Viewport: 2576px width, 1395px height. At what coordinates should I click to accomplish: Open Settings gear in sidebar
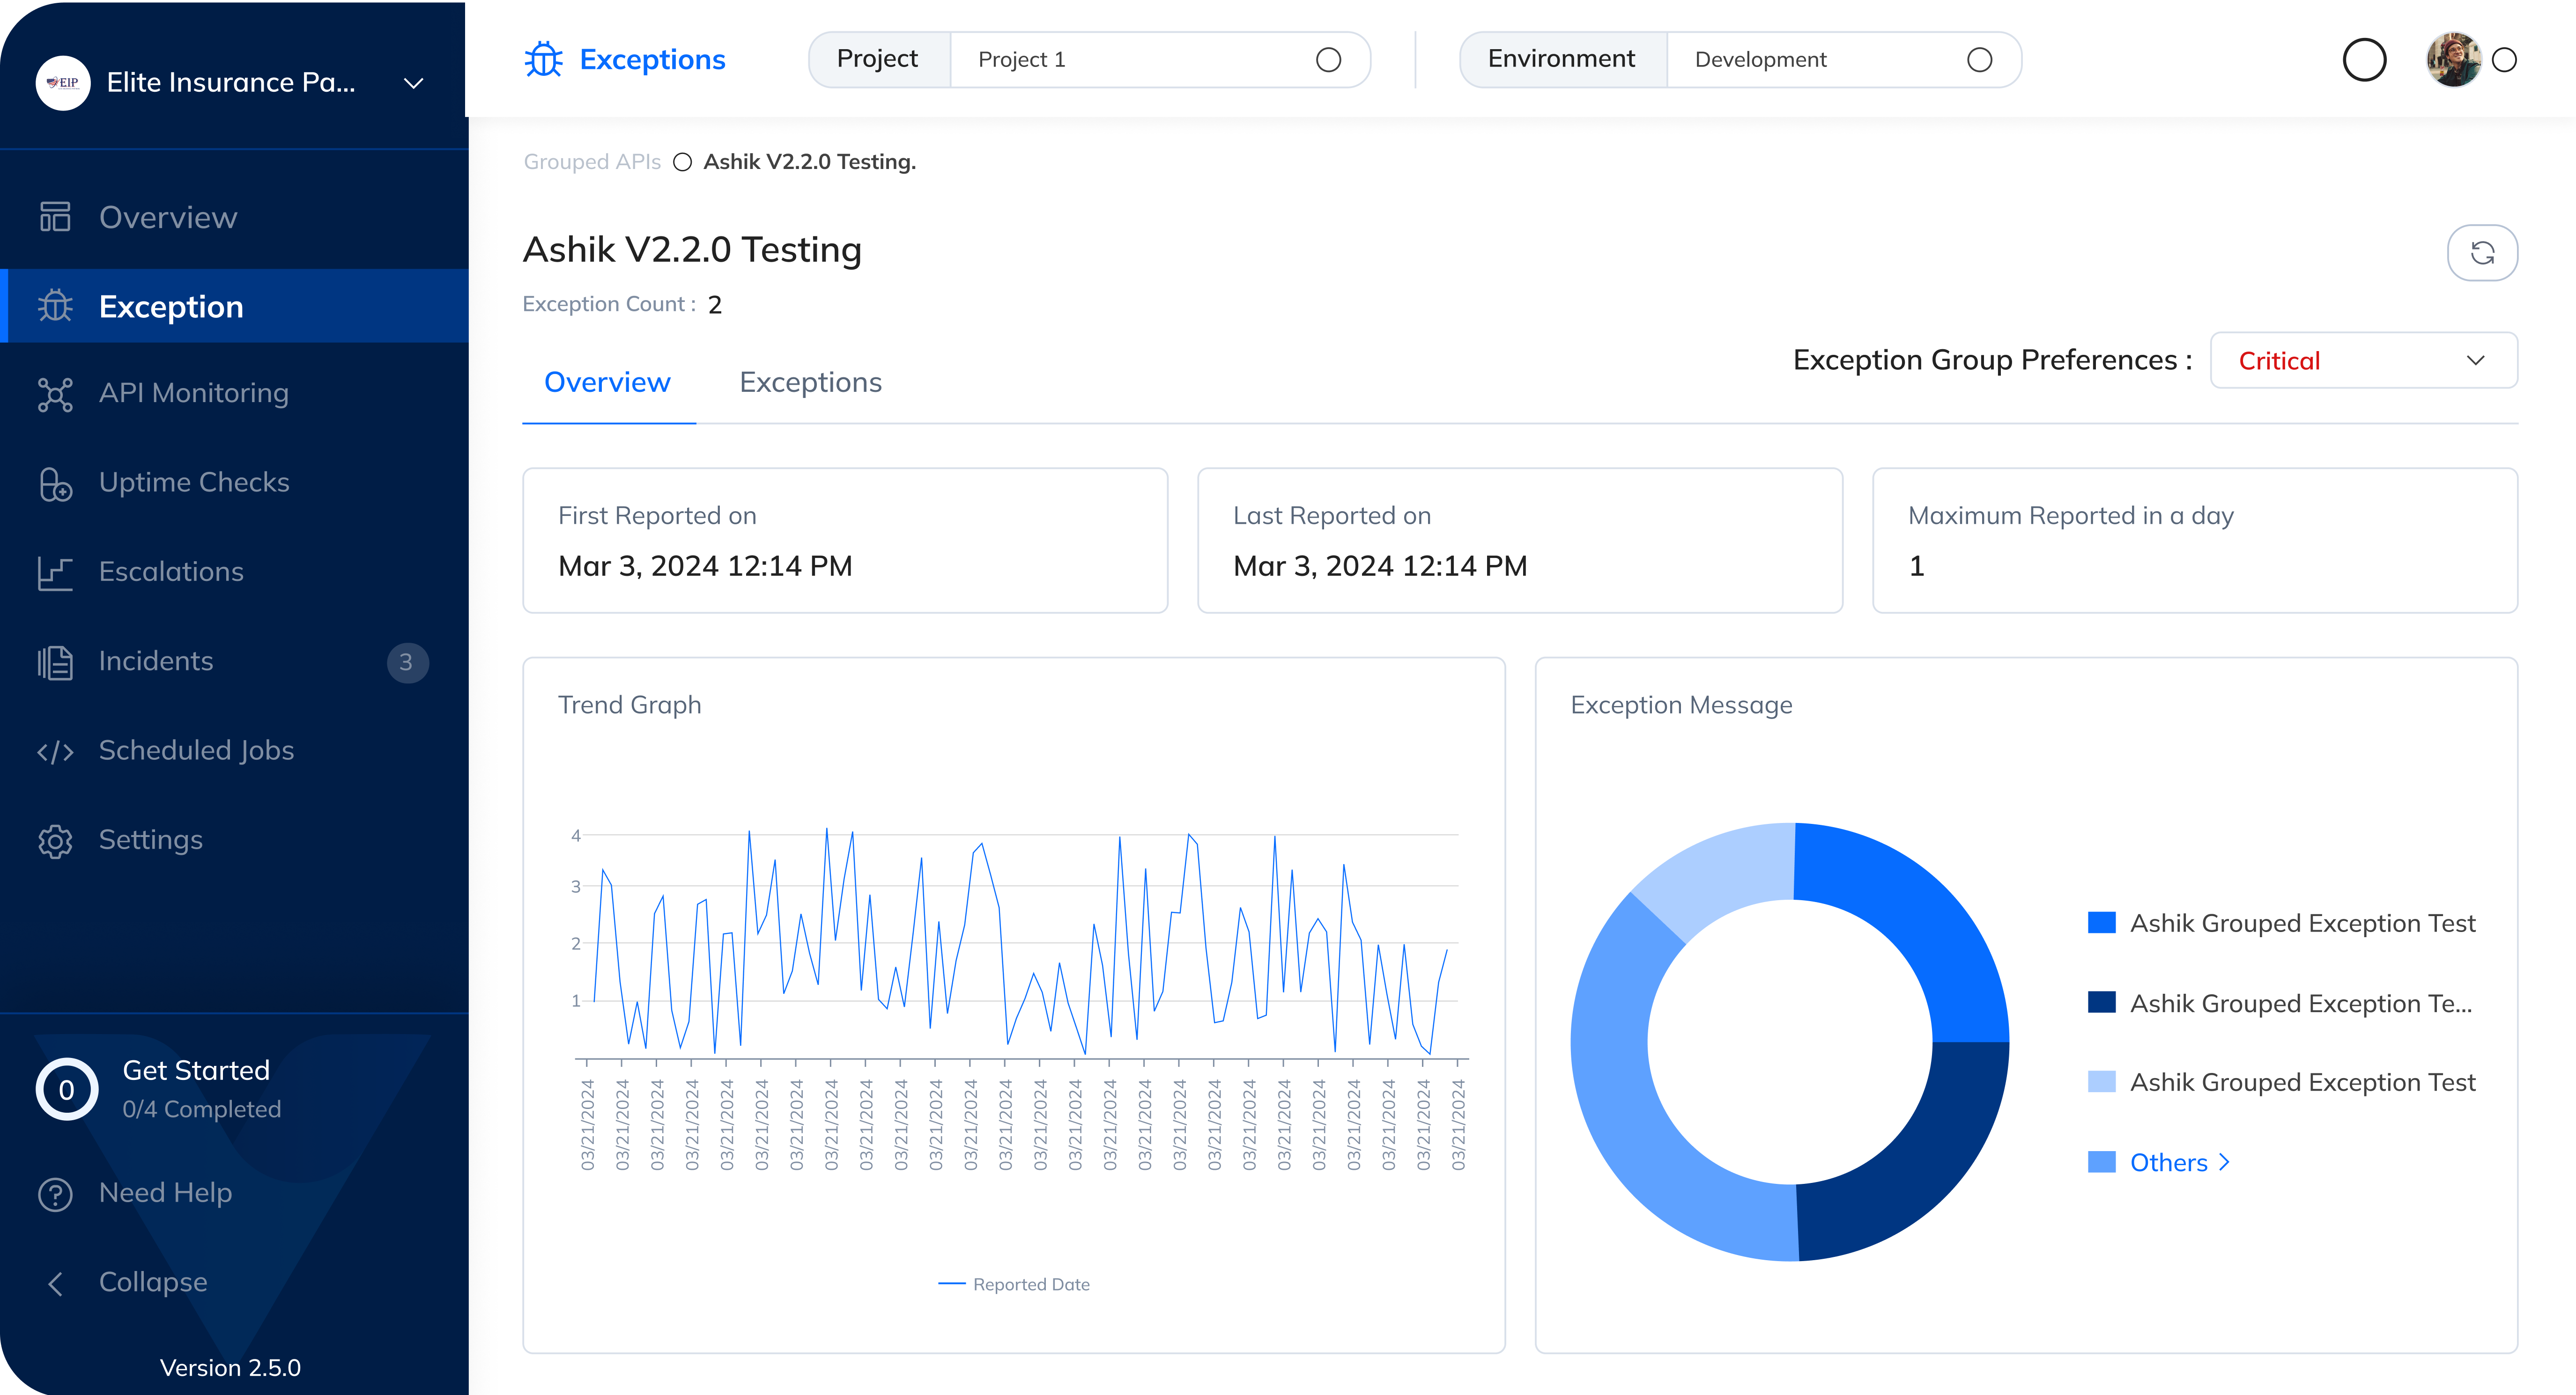pos(55,840)
